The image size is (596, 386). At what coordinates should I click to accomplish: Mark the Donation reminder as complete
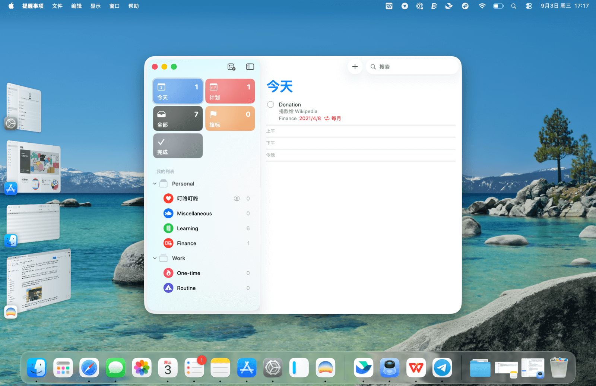click(271, 105)
